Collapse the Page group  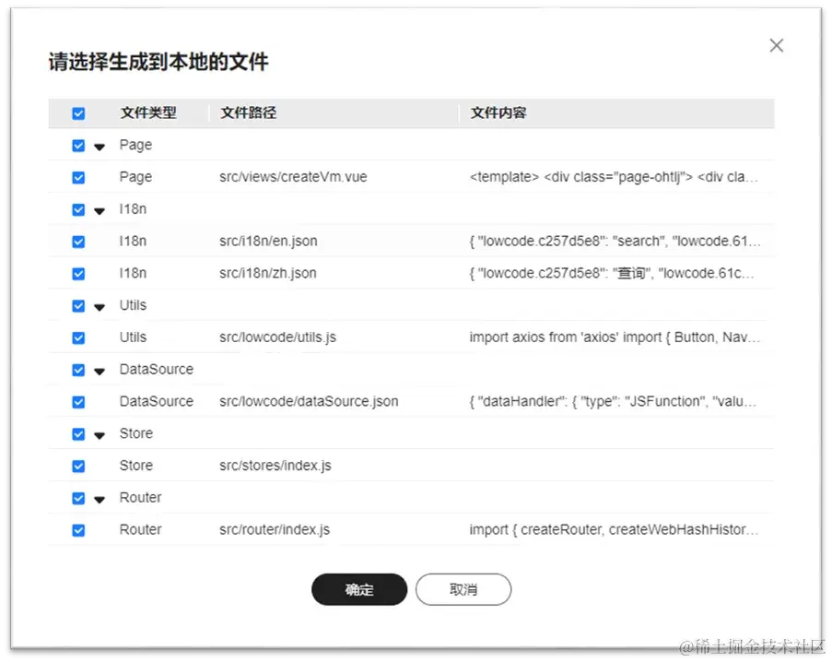click(x=100, y=145)
